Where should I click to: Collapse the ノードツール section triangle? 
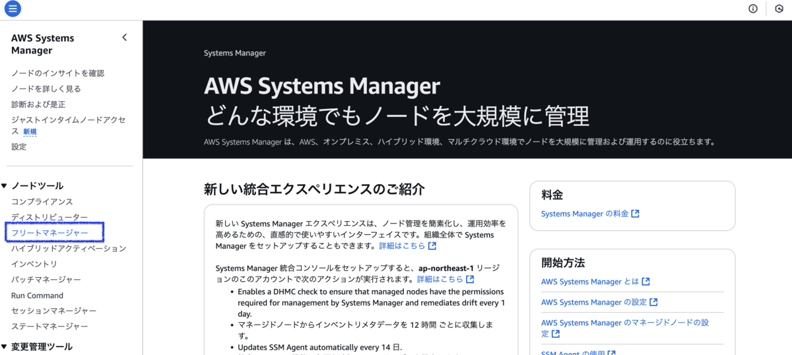[5, 186]
